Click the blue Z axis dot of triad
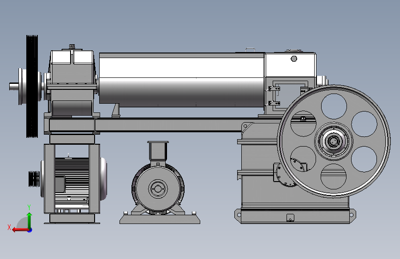The image size is (400, 259). pyautogui.click(x=30, y=230)
